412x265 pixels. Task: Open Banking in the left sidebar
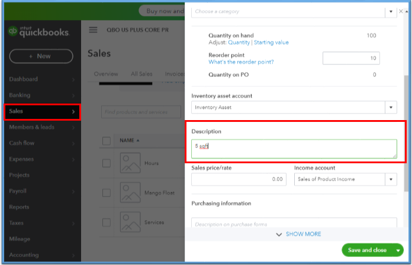point(20,95)
